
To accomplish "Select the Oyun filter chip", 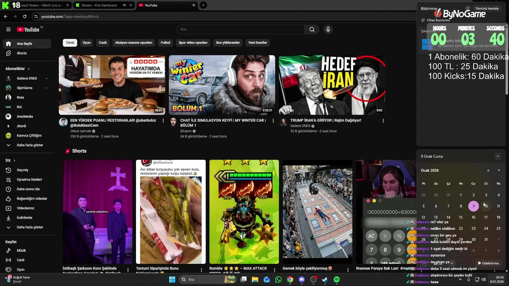I will point(87,43).
